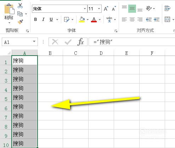Open the font color dropdown arrow
The width and height of the screenshot is (175, 148).
click(x=100, y=19)
